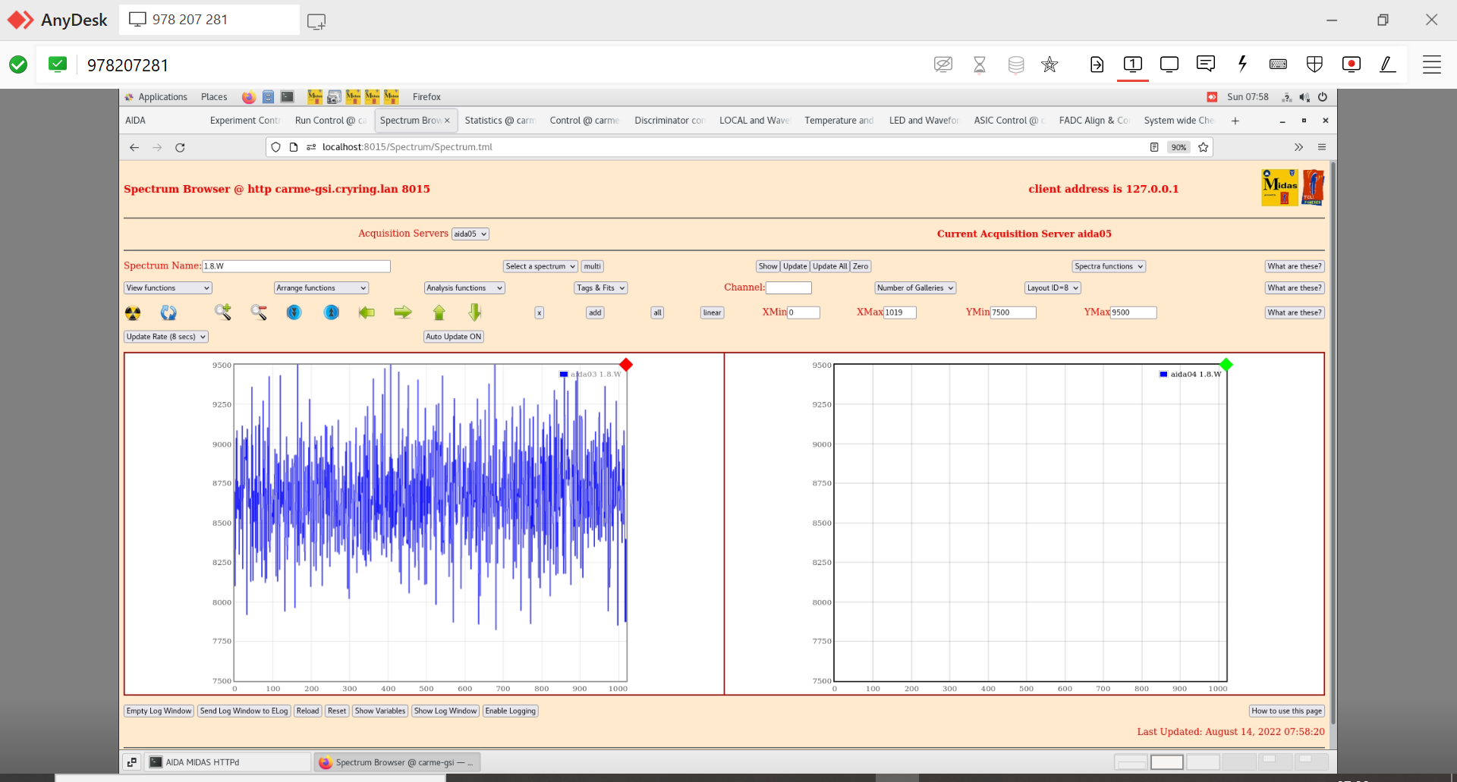The image size is (1457, 782).
Task: Click the yellow radiation symbol icon
Action: pos(133,312)
